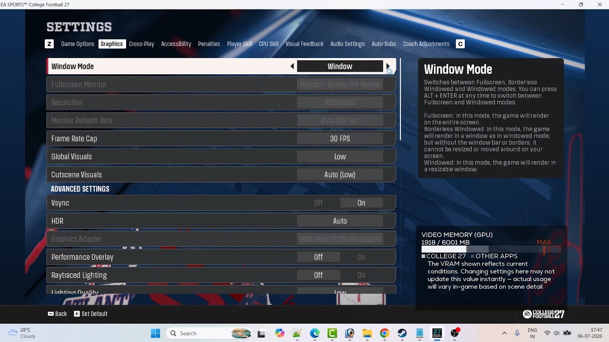Switch to the Auto-Subs tab
Screen dimensions: 609x342
click(x=383, y=44)
